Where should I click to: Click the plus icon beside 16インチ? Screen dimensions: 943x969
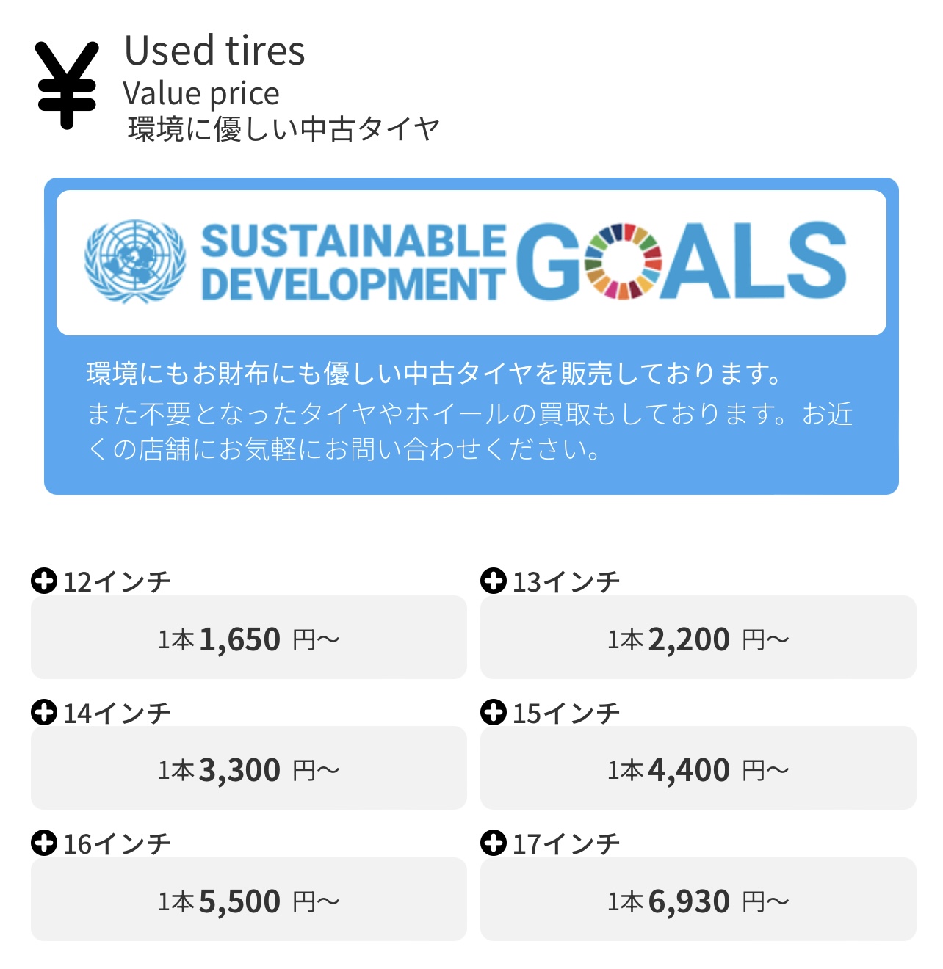[44, 843]
